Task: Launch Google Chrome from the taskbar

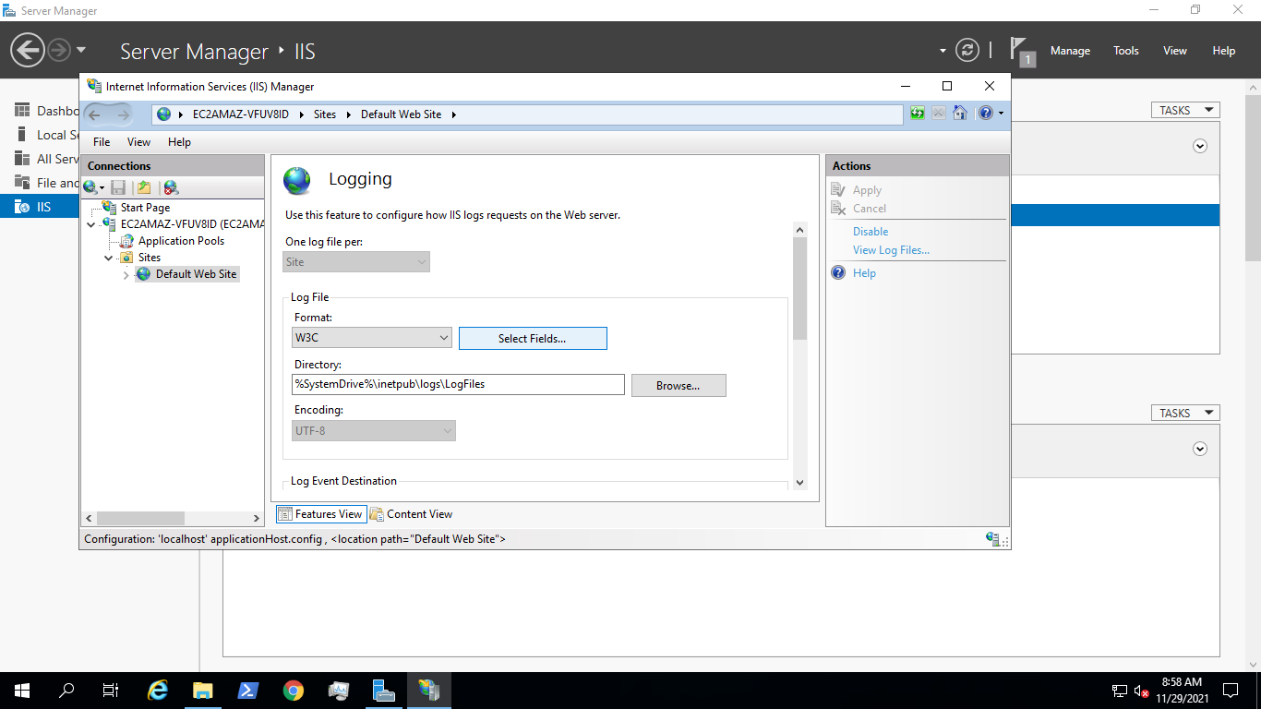Action: (x=294, y=690)
